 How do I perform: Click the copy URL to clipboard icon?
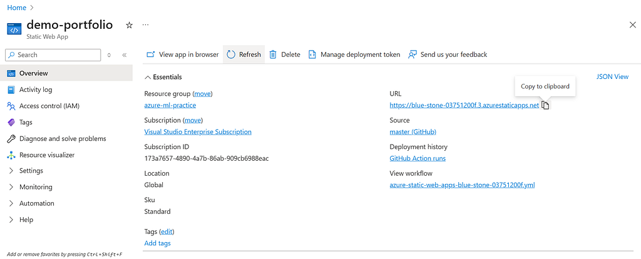pos(545,105)
